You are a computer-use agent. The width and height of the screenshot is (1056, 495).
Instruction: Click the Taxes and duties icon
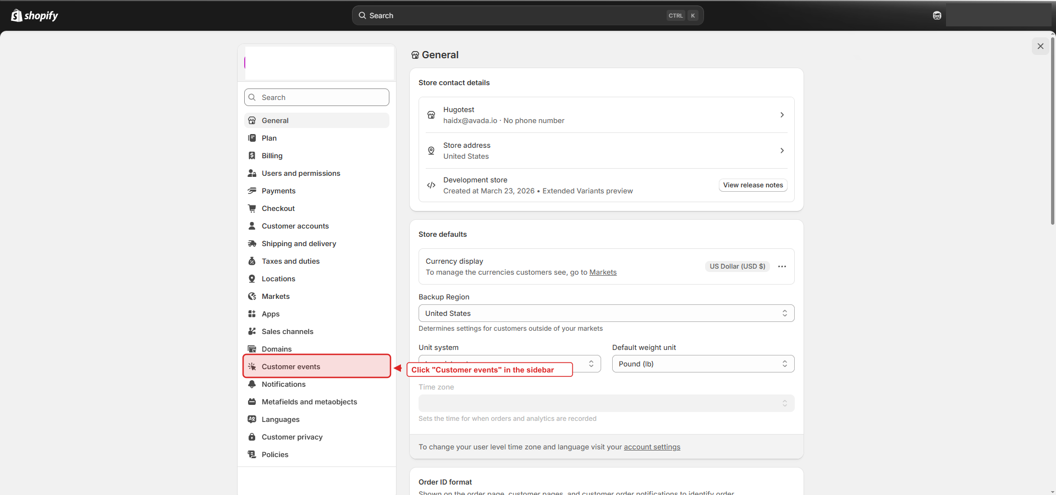252,261
